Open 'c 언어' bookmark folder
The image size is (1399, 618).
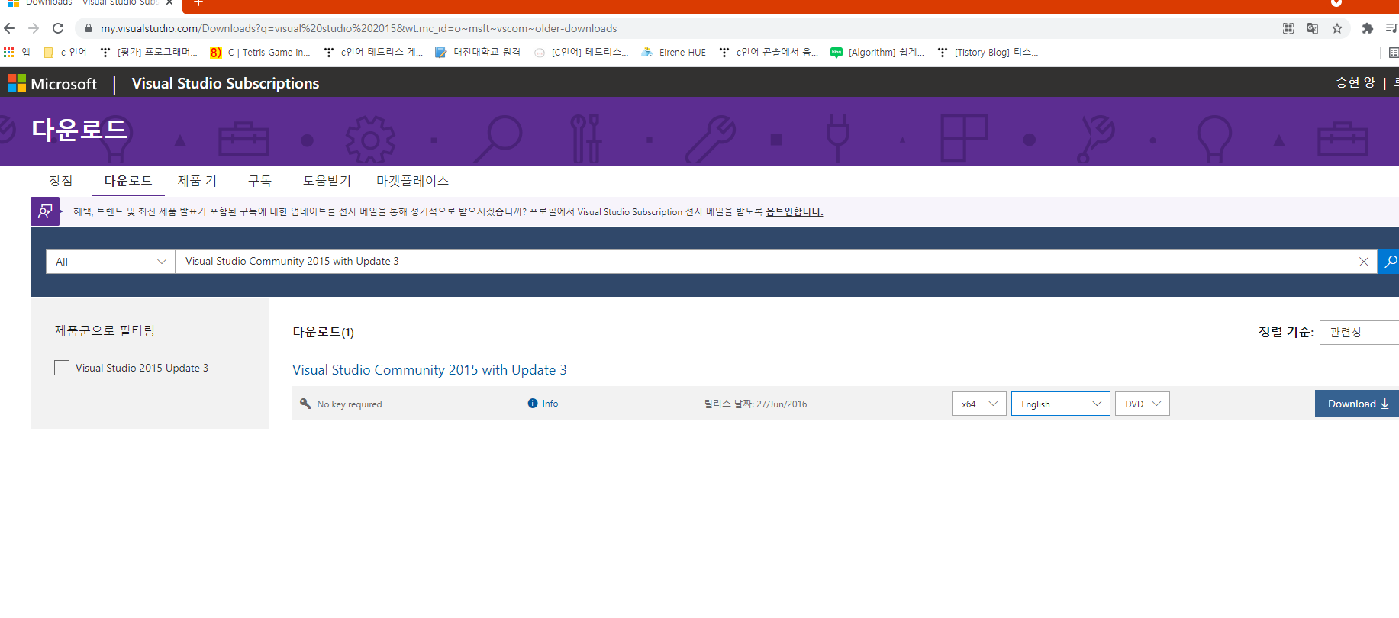[65, 52]
